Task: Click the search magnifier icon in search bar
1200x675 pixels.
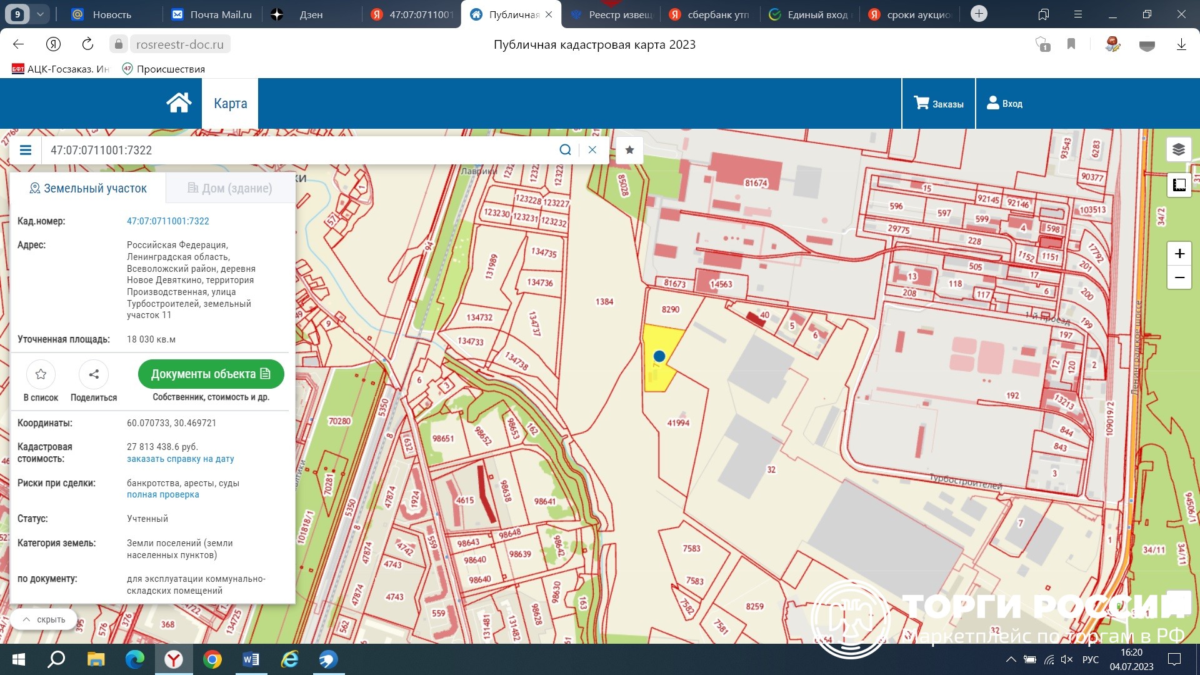Action: click(x=565, y=150)
